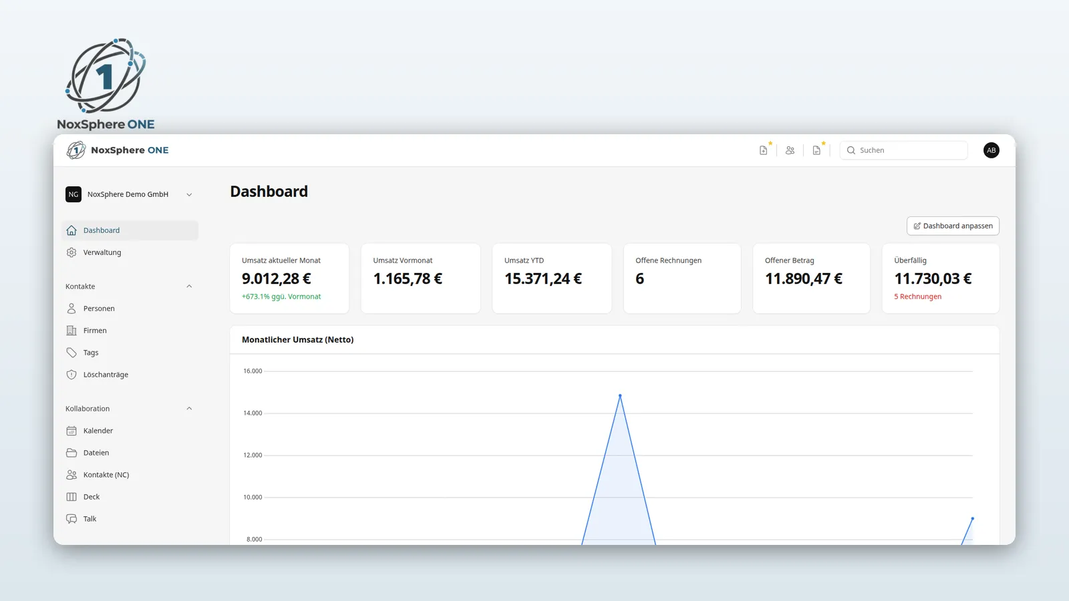This screenshot has width=1069, height=601.
Task: Collapse the Kollaboration section chevron
Action: (189, 409)
